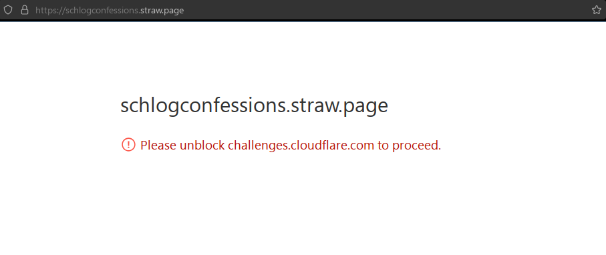
Task: Bookmark this page with the star icon
Action: [597, 10]
